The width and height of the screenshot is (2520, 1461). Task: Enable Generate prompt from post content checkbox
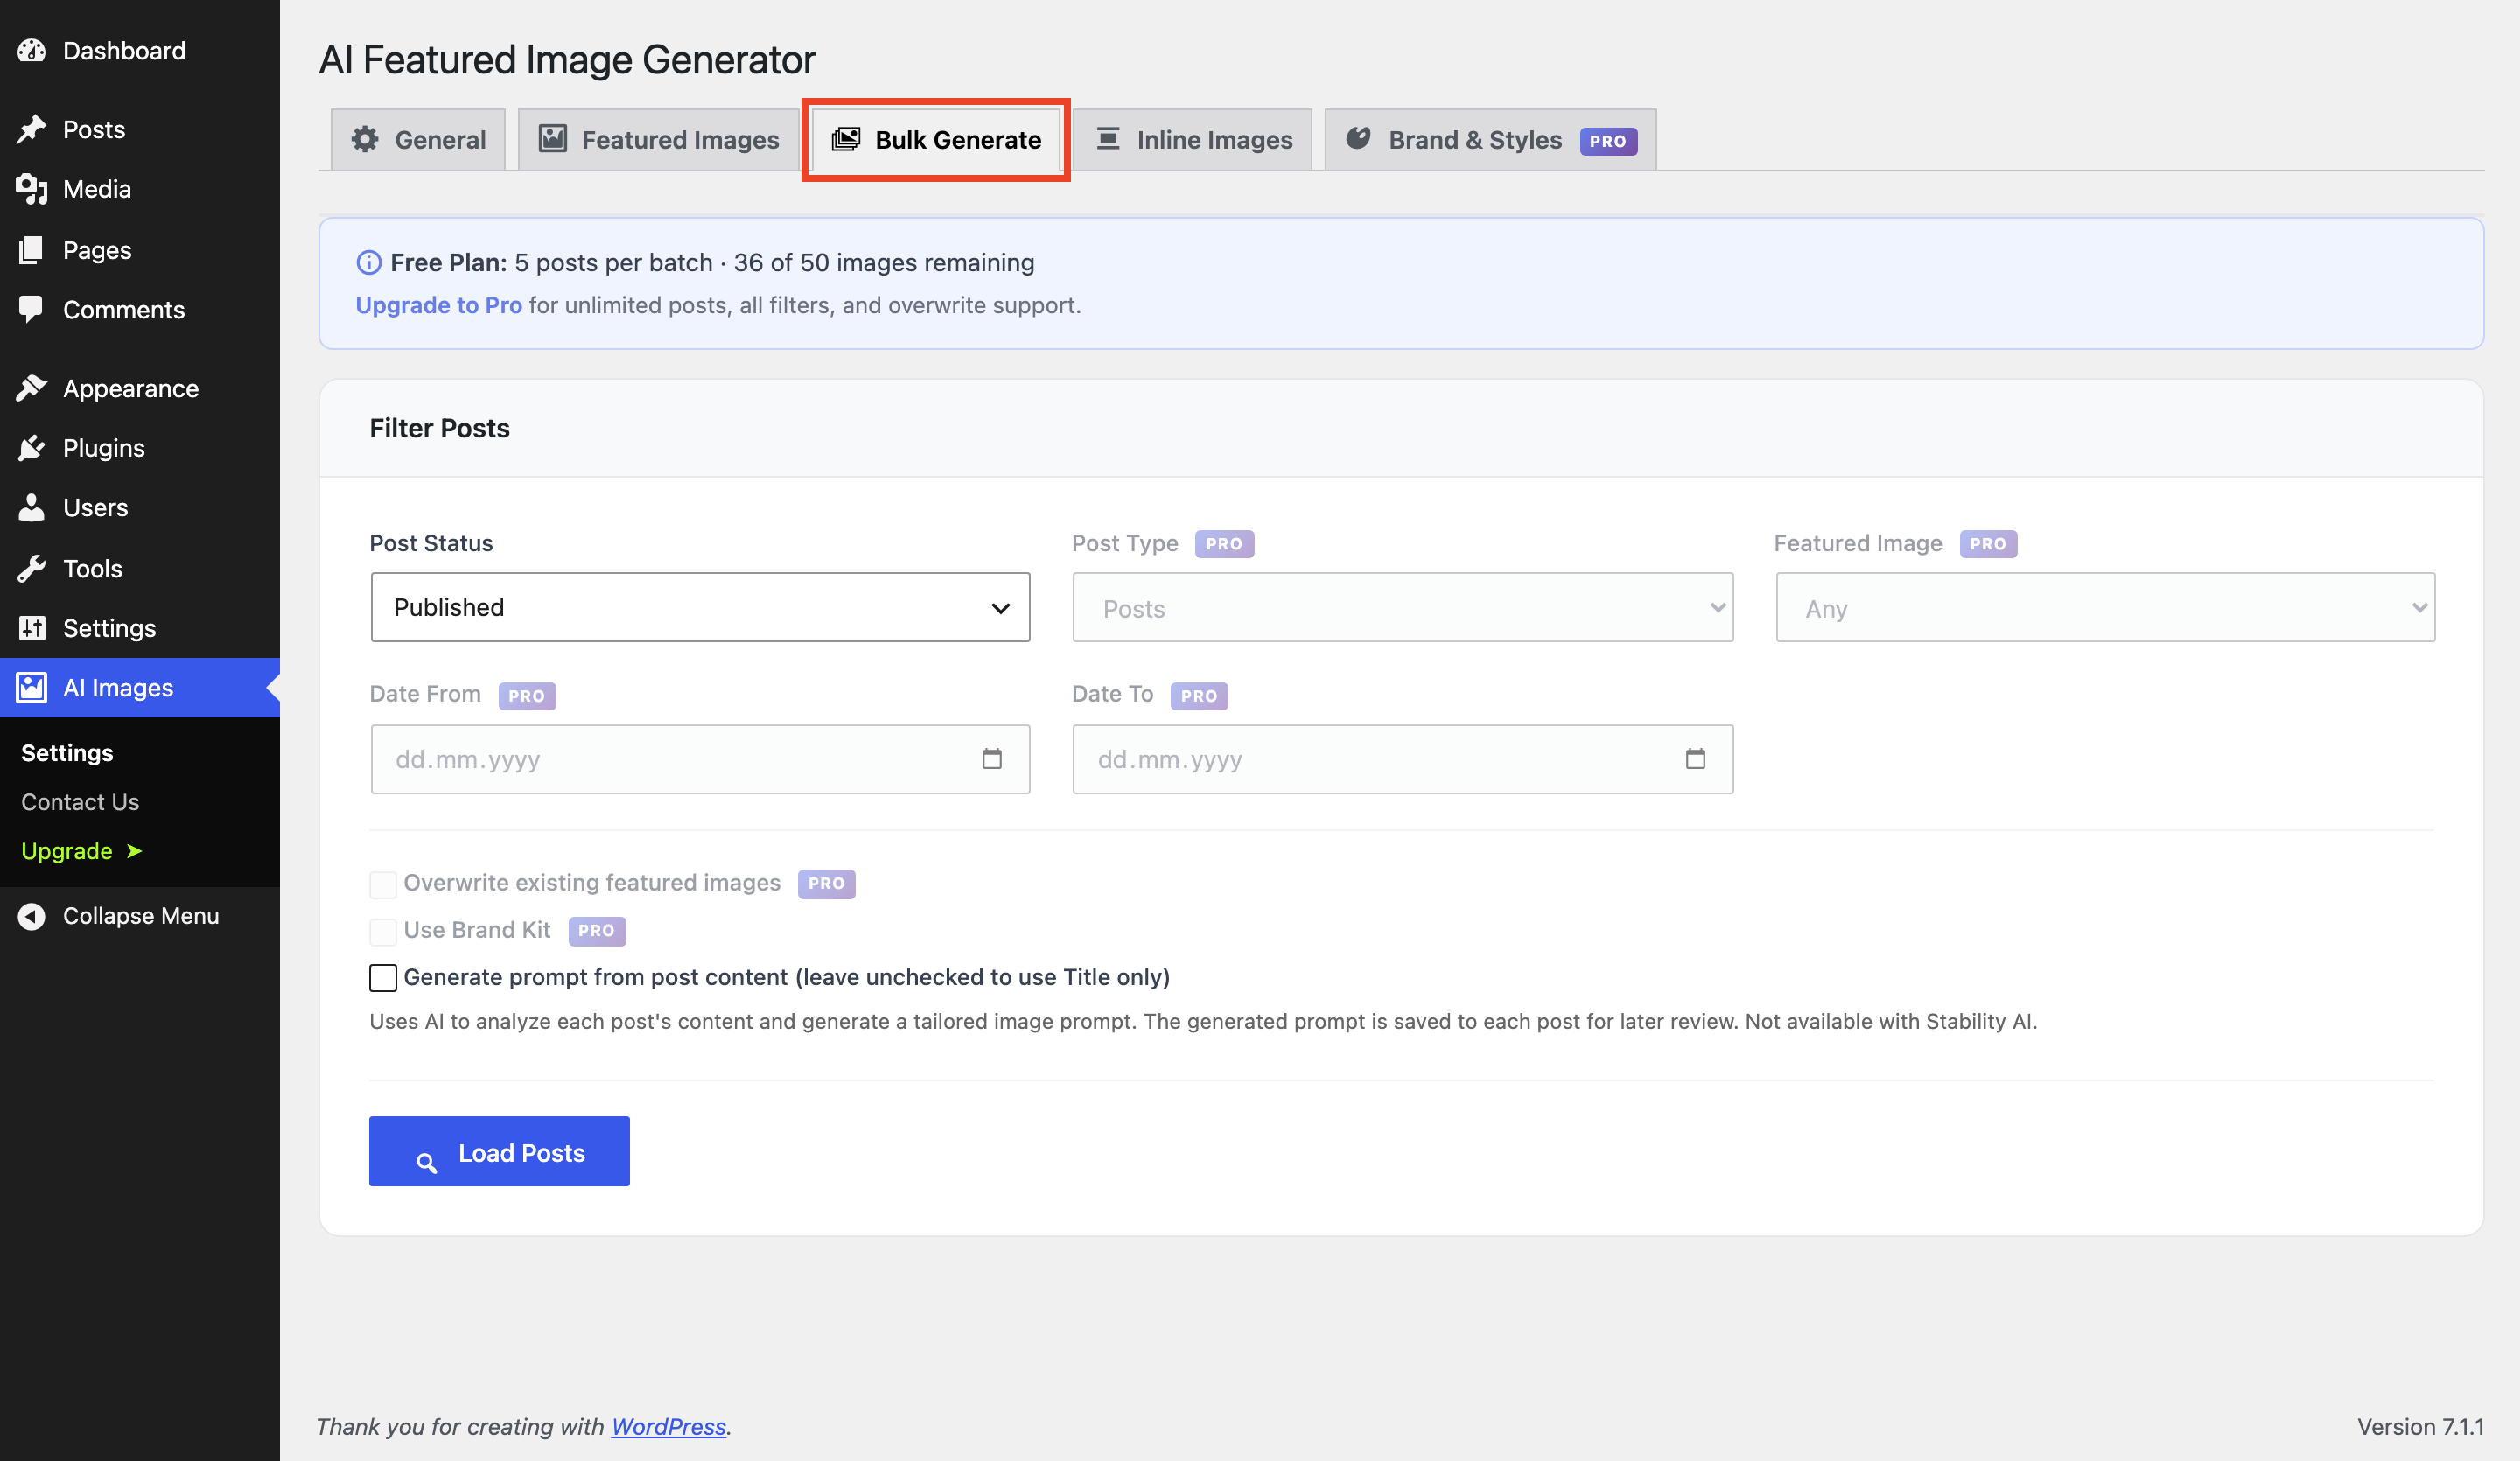click(383, 977)
